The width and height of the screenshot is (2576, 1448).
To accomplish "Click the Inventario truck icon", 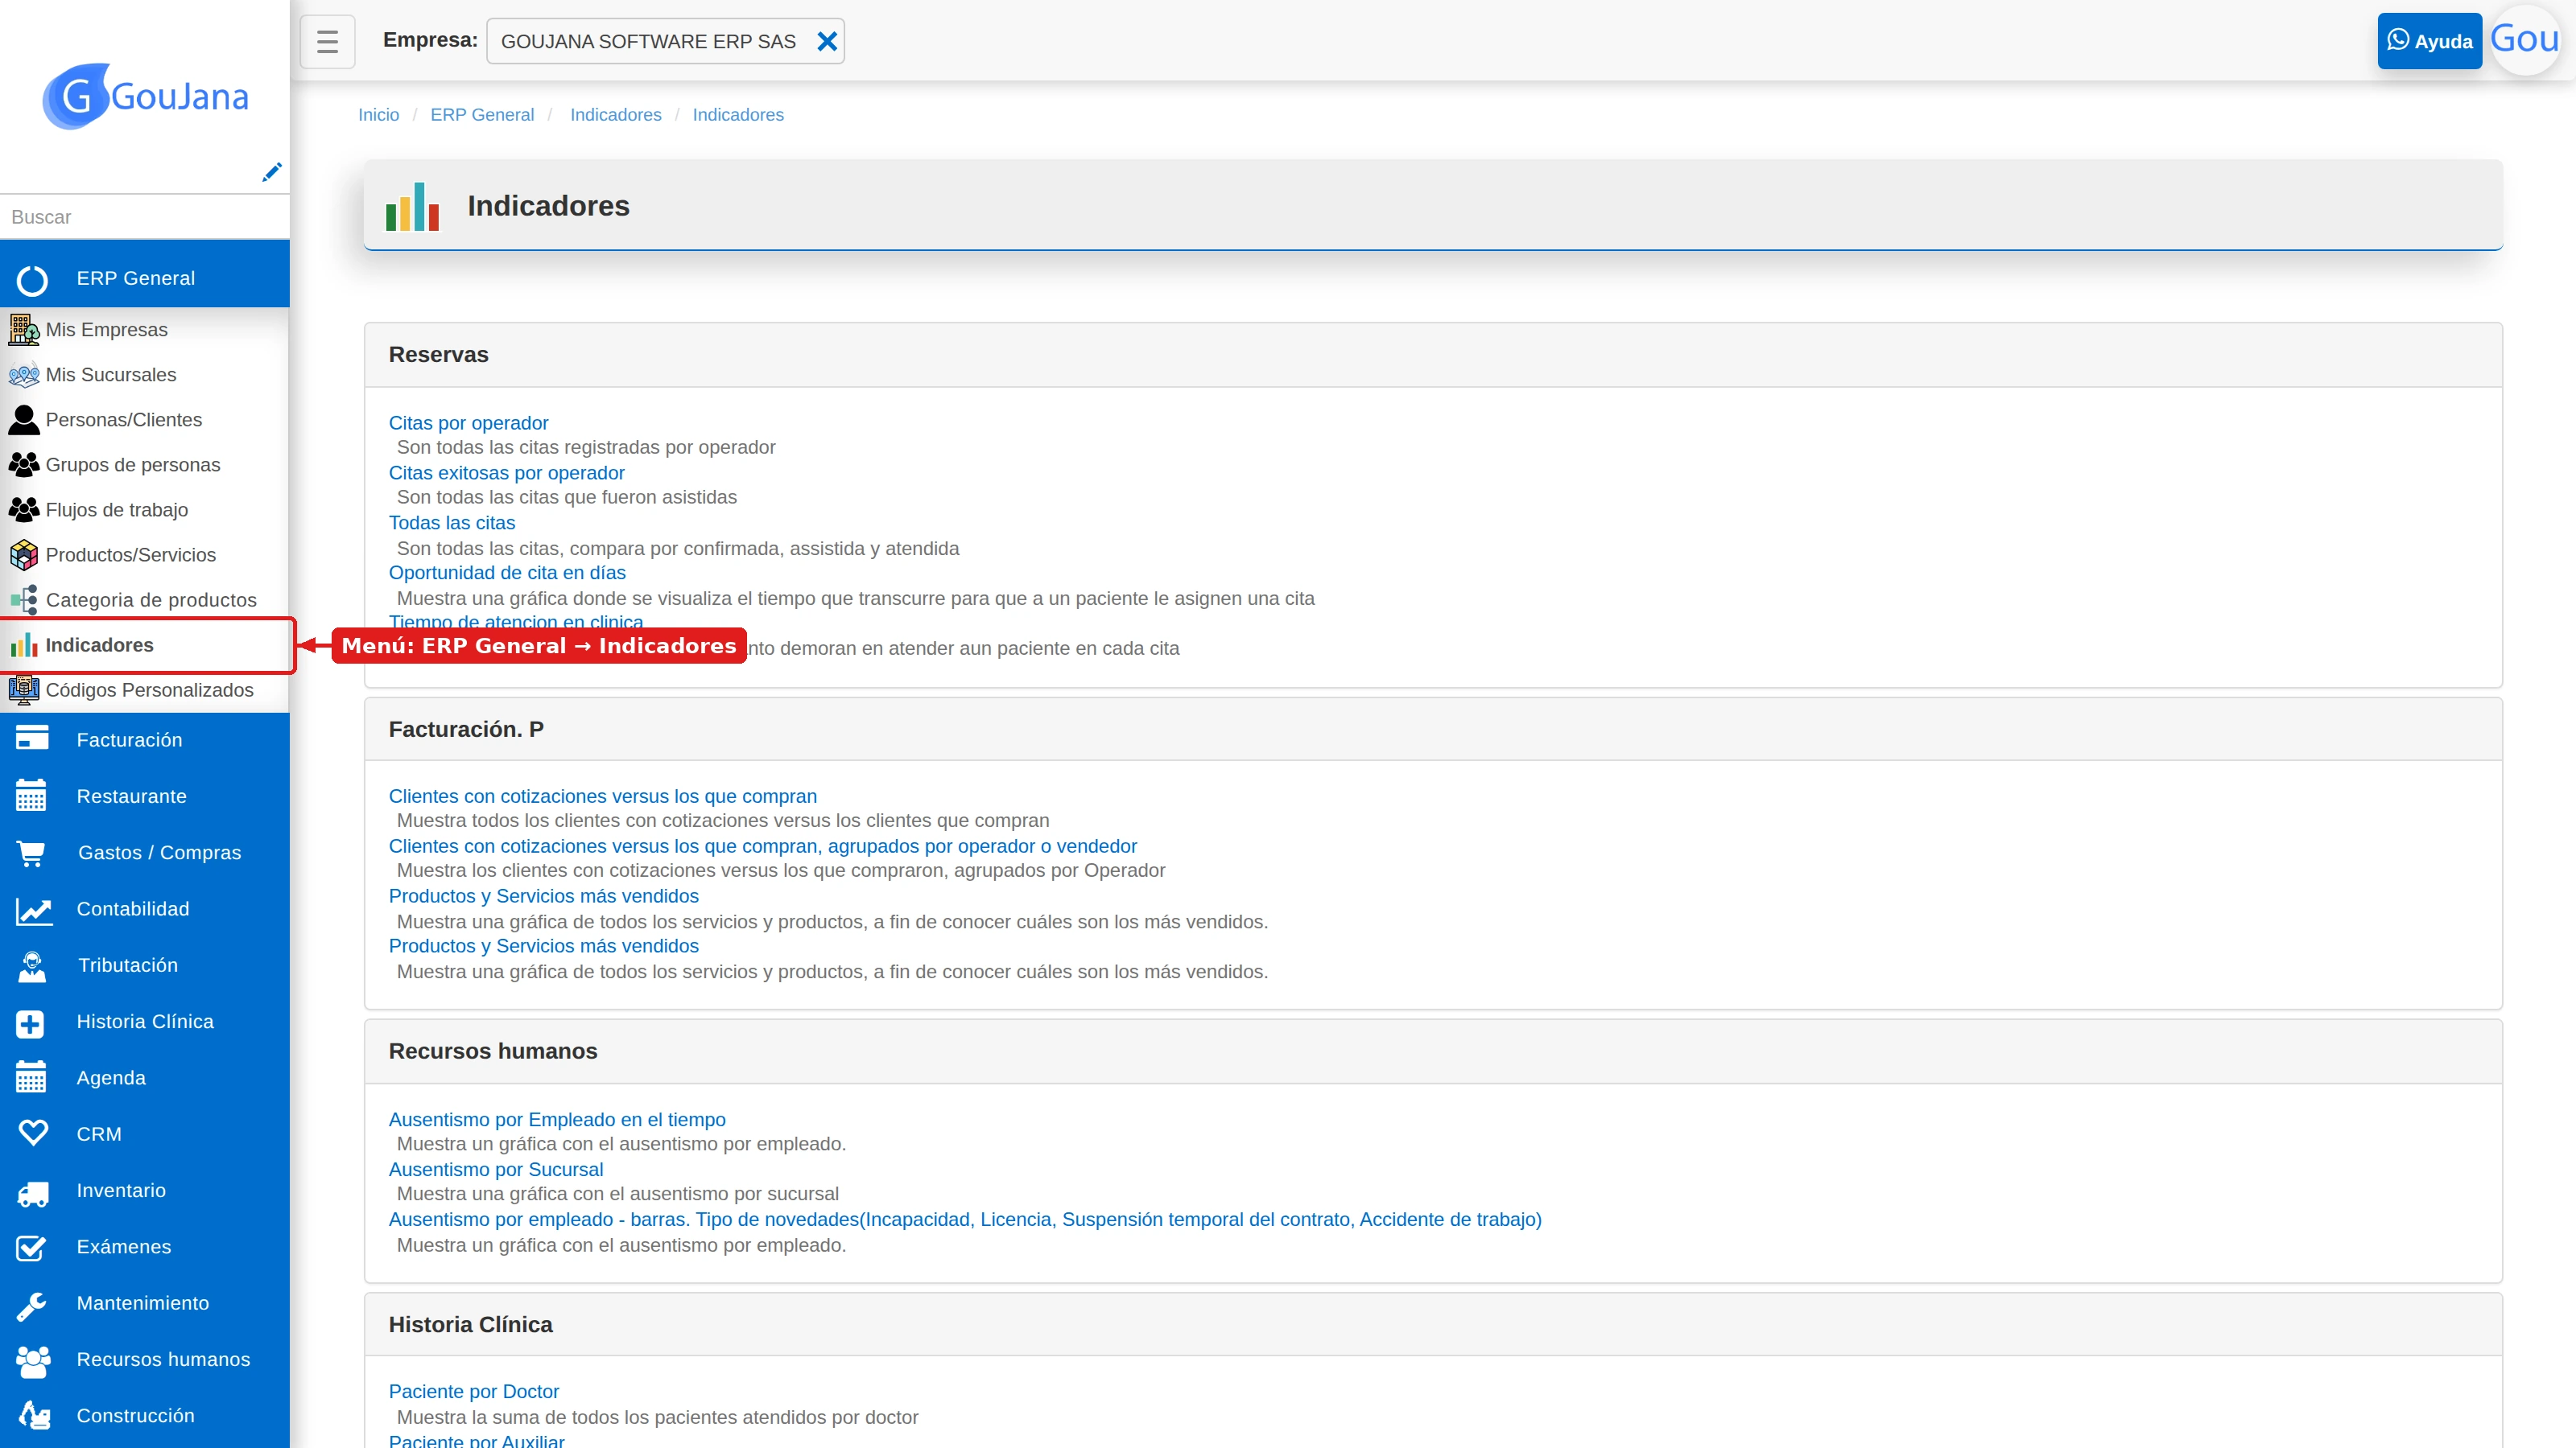I will (x=32, y=1191).
